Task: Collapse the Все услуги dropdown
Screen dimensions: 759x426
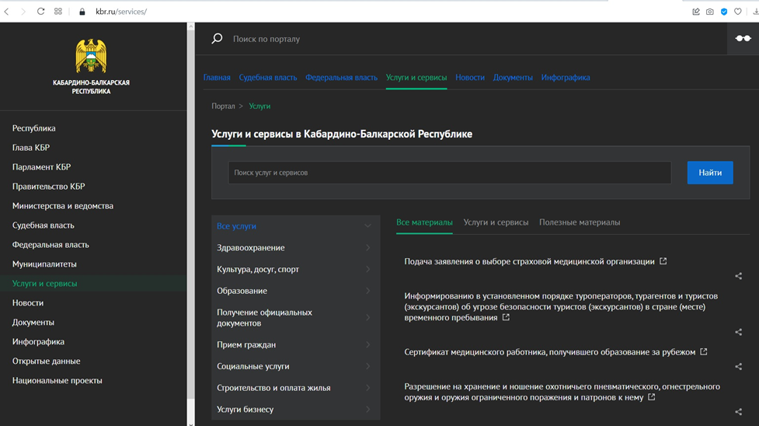Action: pyautogui.click(x=367, y=226)
